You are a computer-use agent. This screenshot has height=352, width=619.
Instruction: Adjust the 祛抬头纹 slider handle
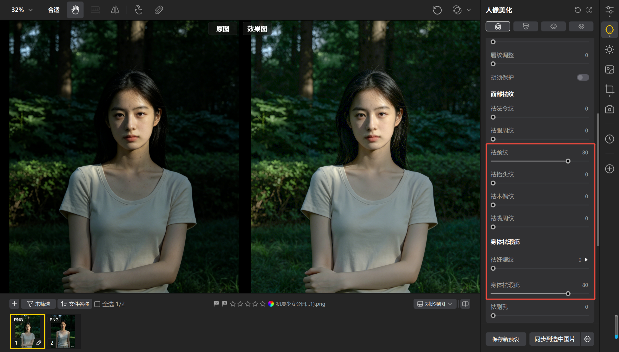click(x=493, y=183)
